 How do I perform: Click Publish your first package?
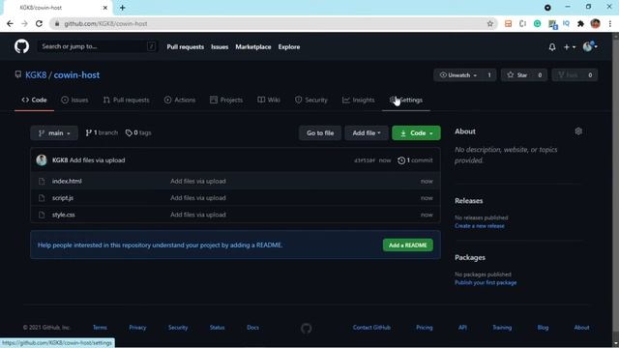coord(486,282)
